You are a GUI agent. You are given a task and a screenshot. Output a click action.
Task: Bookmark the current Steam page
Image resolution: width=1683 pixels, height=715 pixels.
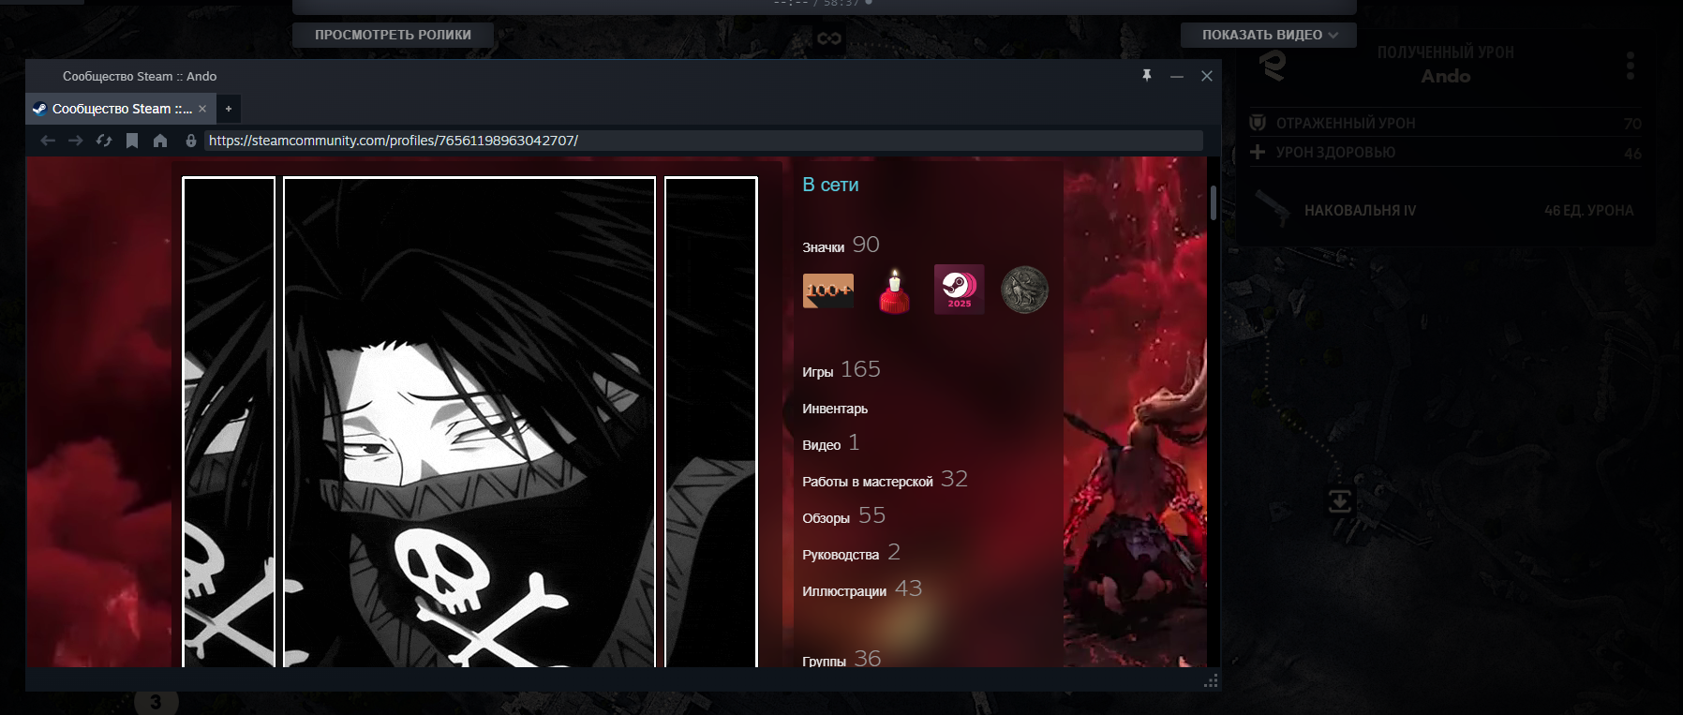pyautogui.click(x=132, y=141)
